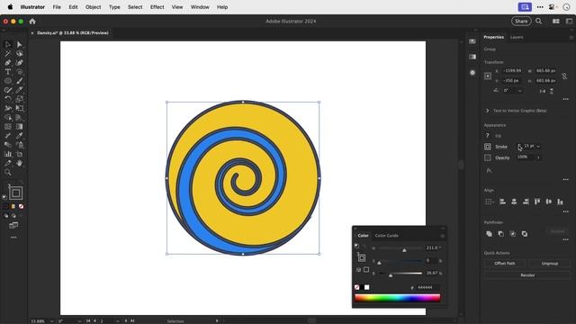Select the Ellipse shape tool
Screen dimensions: 576x324
point(8,81)
